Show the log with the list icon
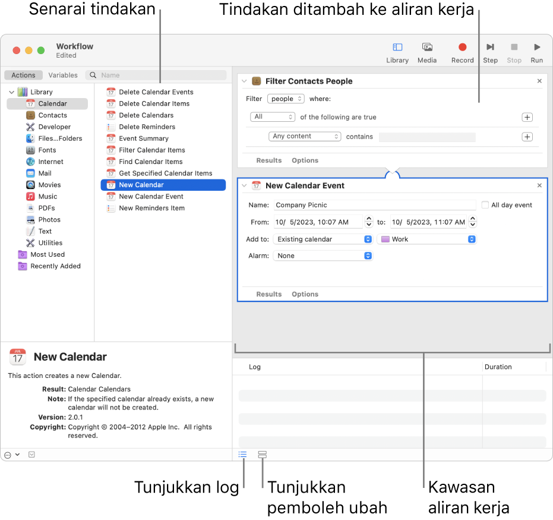Image resolution: width=553 pixels, height=520 pixels. click(242, 455)
